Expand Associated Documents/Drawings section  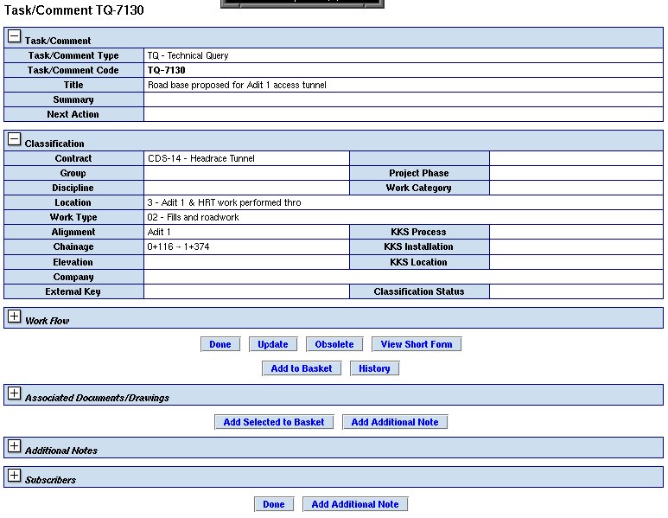(x=14, y=394)
